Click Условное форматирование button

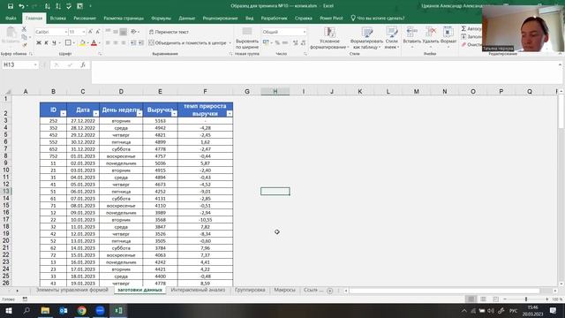click(x=329, y=38)
